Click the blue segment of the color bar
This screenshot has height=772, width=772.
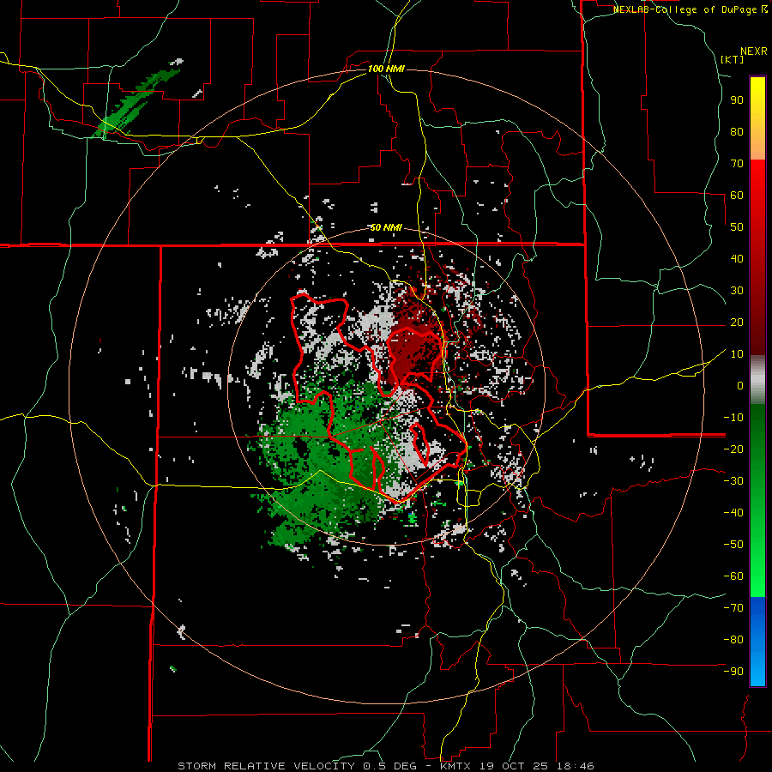(757, 641)
